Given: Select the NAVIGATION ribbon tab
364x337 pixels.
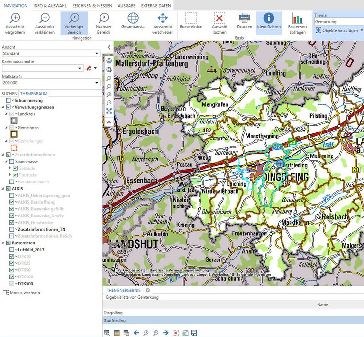Looking at the screenshot, I should point(15,6).
